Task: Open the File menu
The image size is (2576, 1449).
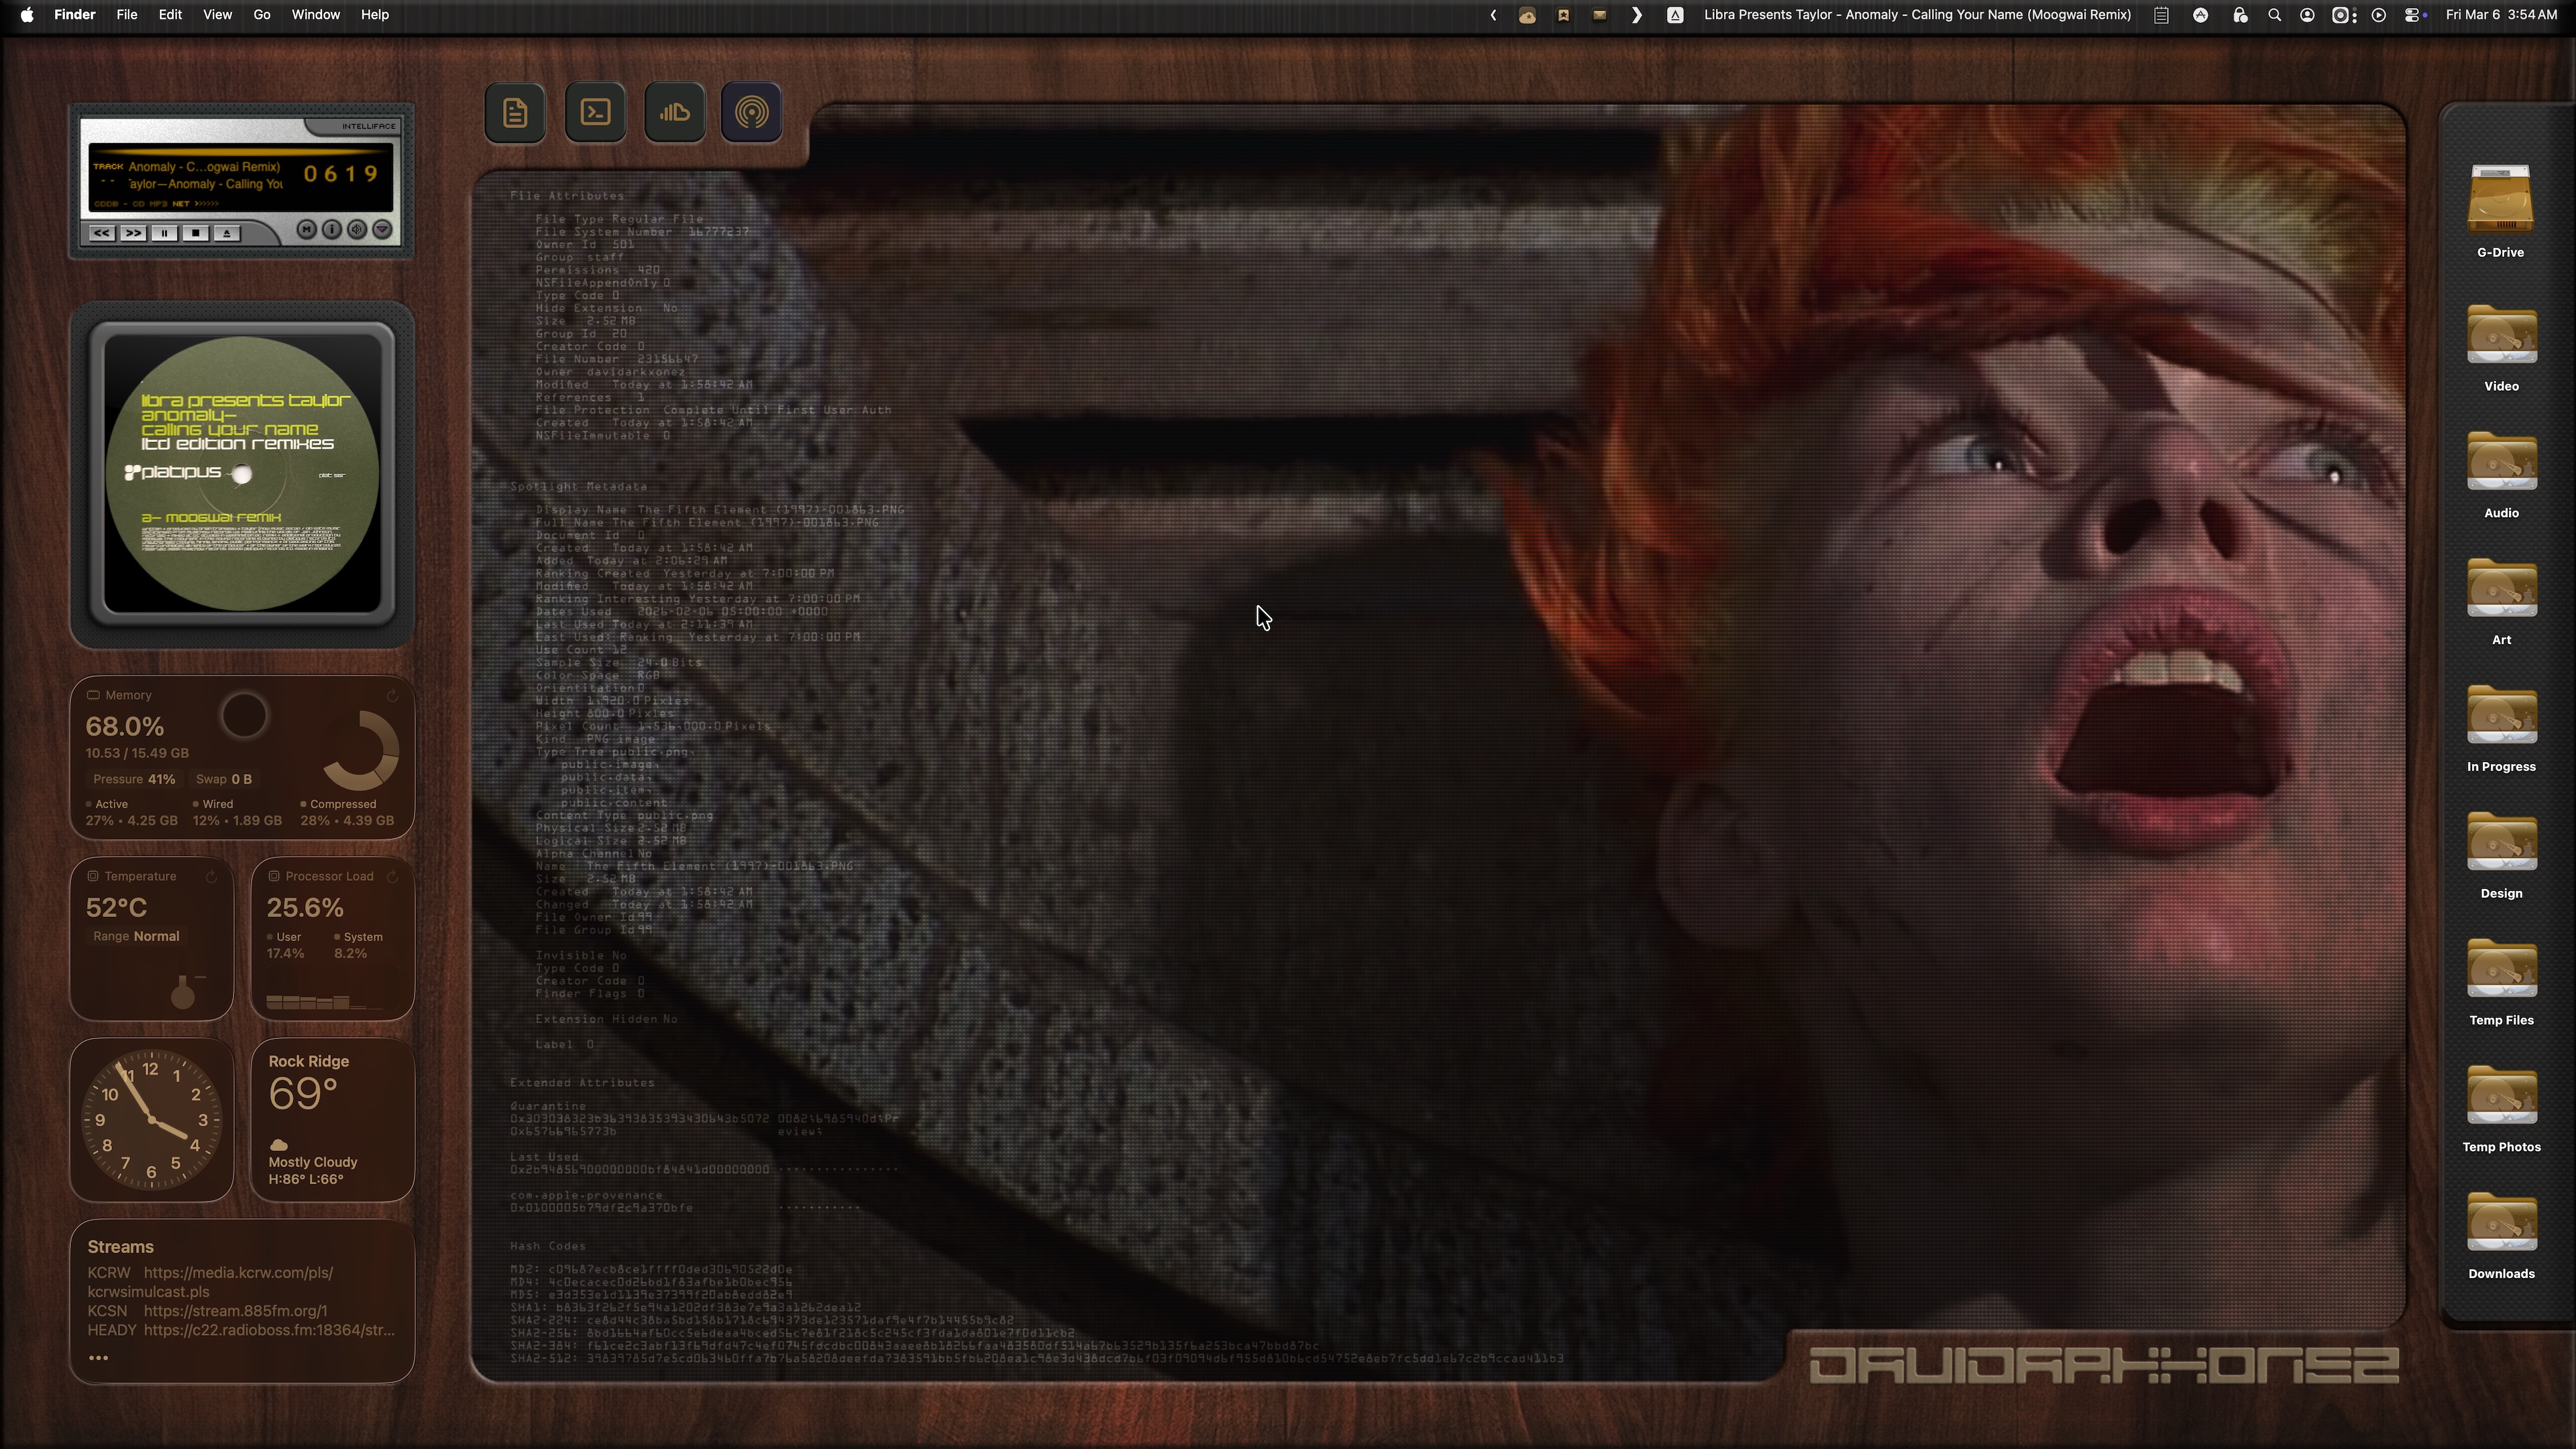Action: [x=127, y=15]
